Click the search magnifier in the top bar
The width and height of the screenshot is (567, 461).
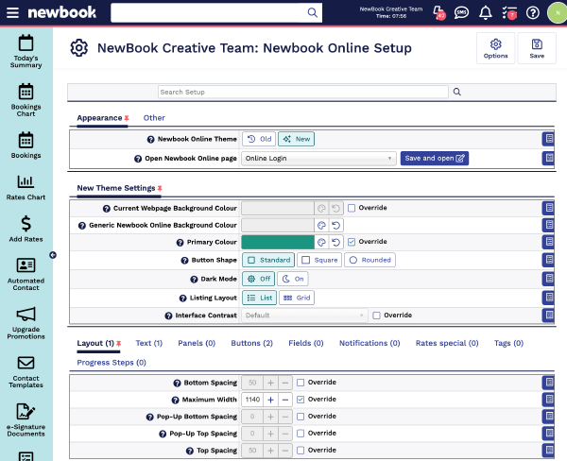point(313,12)
